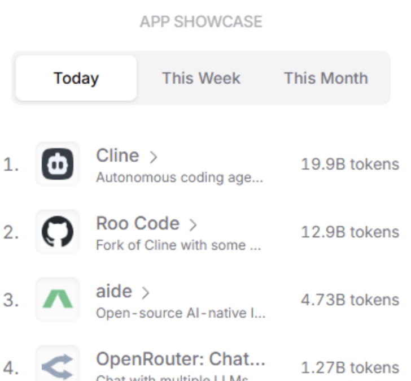Click the Fork of Cline description
This screenshot has width=411, height=381.
pos(178,245)
